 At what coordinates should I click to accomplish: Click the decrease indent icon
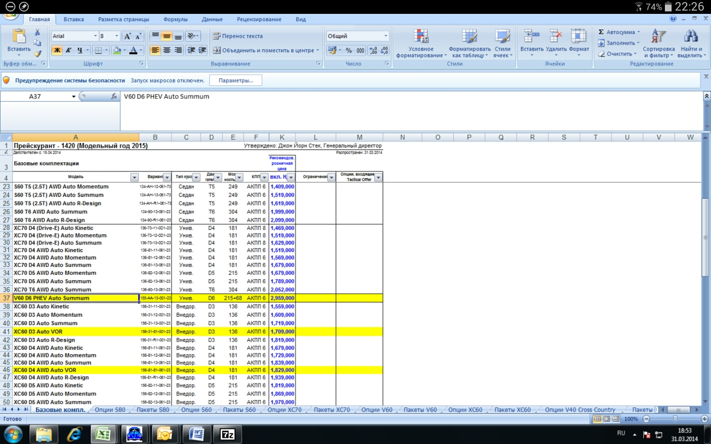click(x=192, y=50)
